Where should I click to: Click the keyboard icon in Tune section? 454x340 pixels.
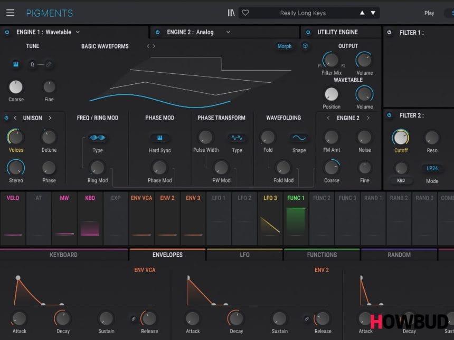point(16,64)
